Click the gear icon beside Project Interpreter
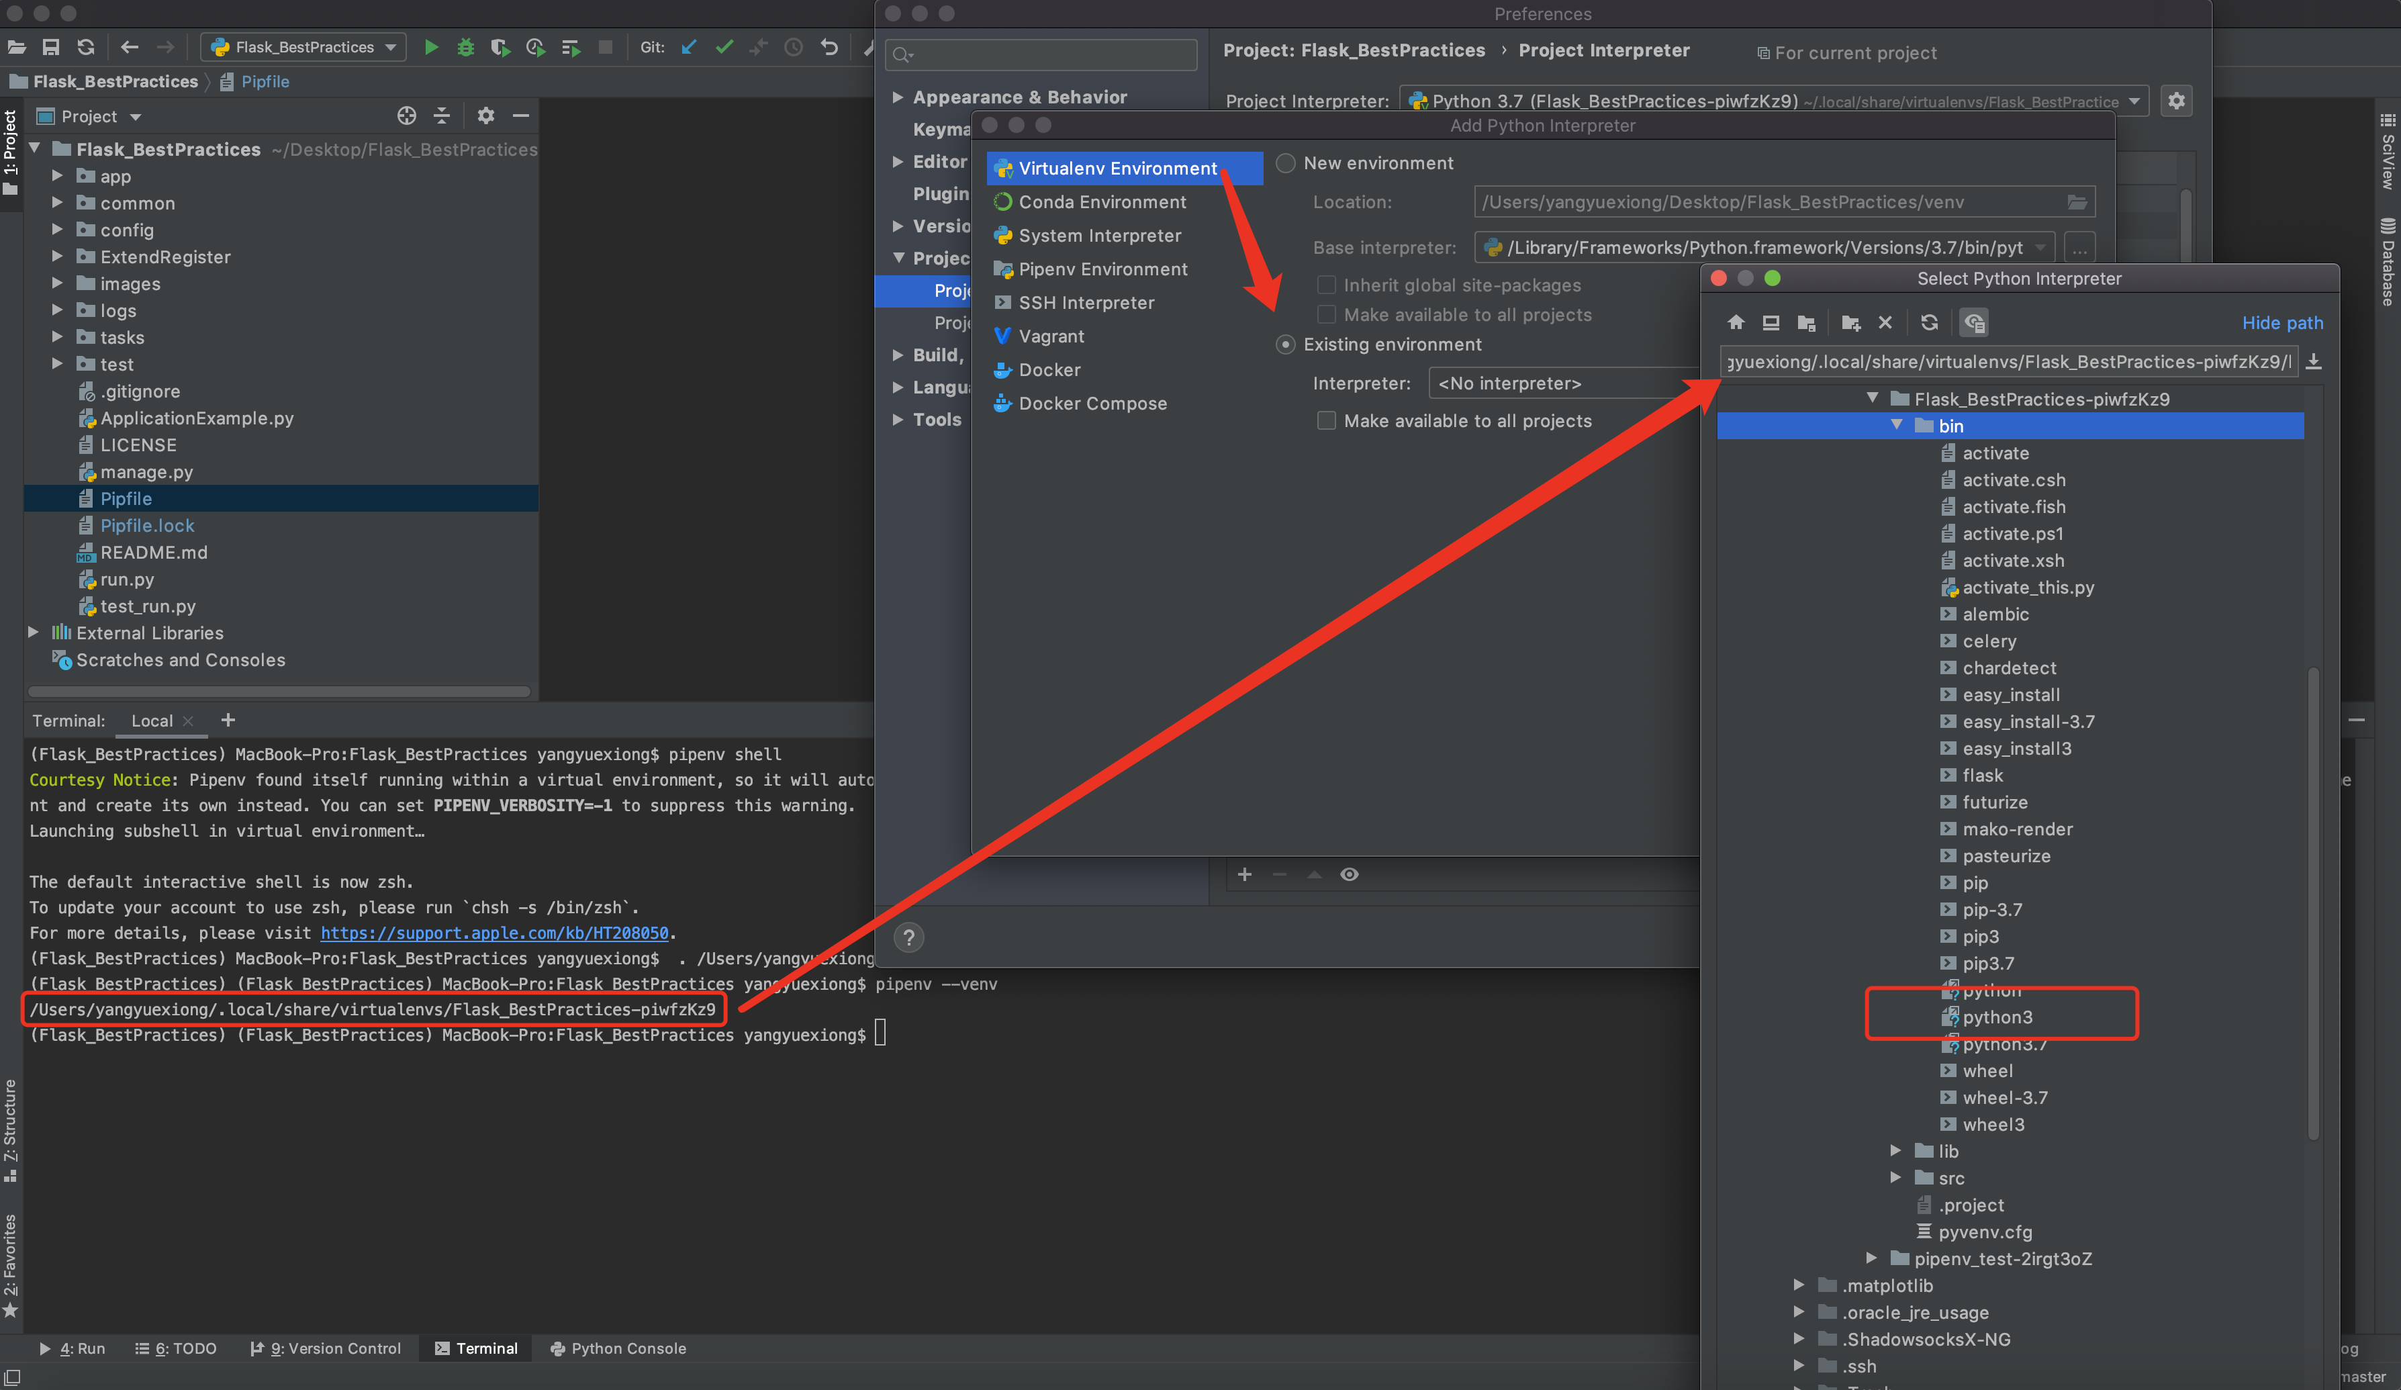2401x1390 pixels. click(2176, 100)
